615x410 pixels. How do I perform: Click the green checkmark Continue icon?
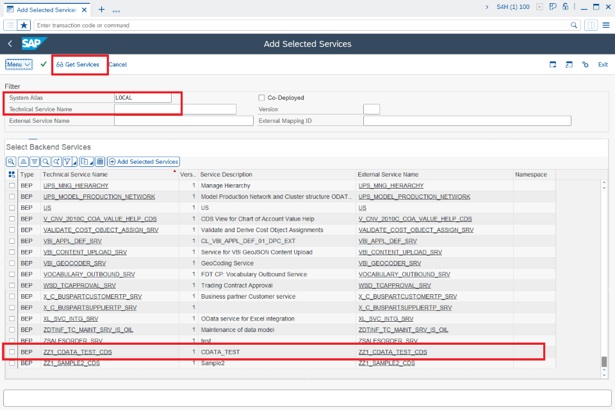(43, 65)
